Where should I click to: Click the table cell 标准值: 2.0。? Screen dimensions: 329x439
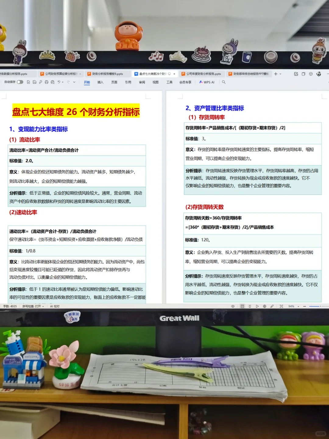coord(77,161)
